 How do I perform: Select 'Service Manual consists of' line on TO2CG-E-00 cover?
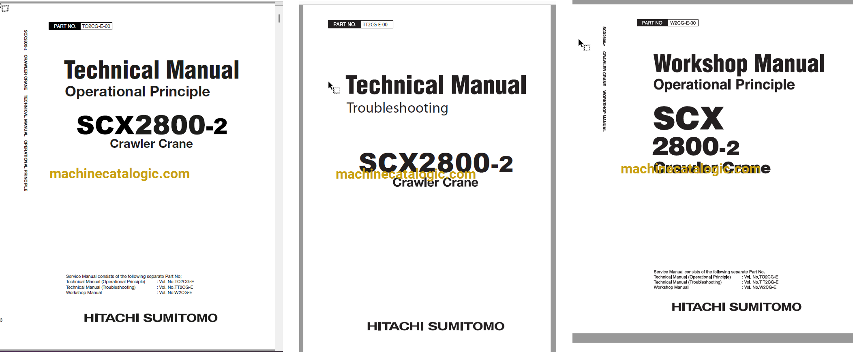(124, 277)
